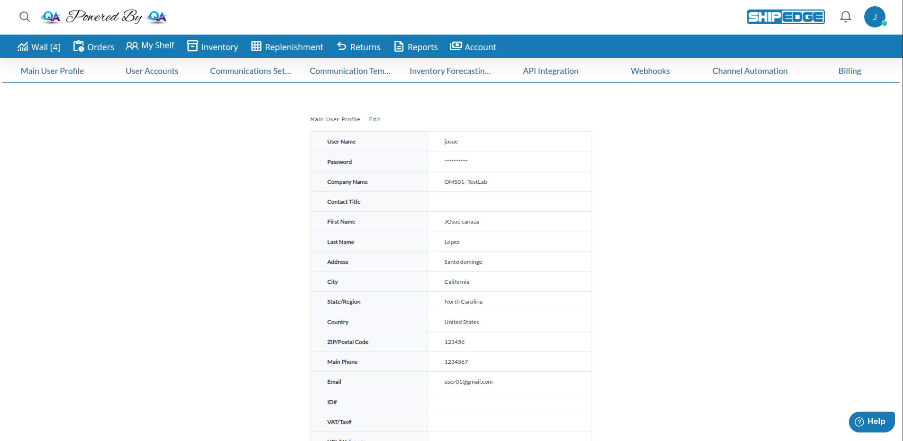Viewport: 903px width, 441px height.
Task: Open the user avatar menu
Action: tap(875, 17)
